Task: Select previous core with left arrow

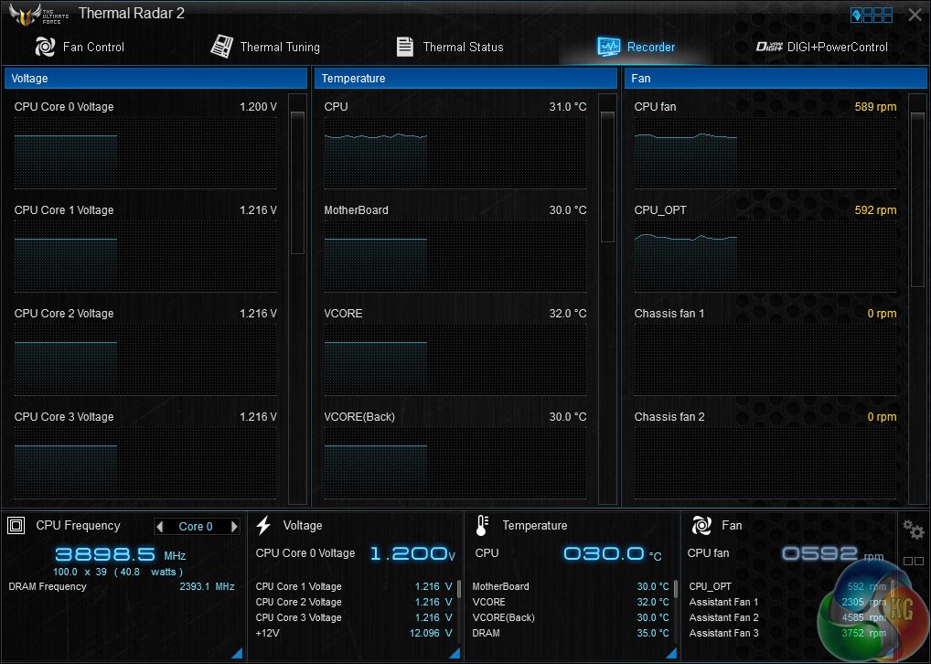Action: [160, 526]
